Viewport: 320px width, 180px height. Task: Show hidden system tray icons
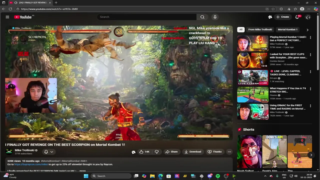(x=265, y=176)
